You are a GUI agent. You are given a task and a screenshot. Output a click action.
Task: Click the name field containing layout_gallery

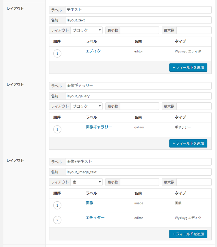(x=138, y=96)
